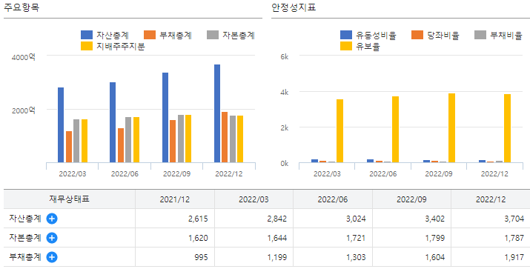Click the 부채총계 row label in table
Image resolution: width=530 pixels, height=269 pixels.
(25, 257)
